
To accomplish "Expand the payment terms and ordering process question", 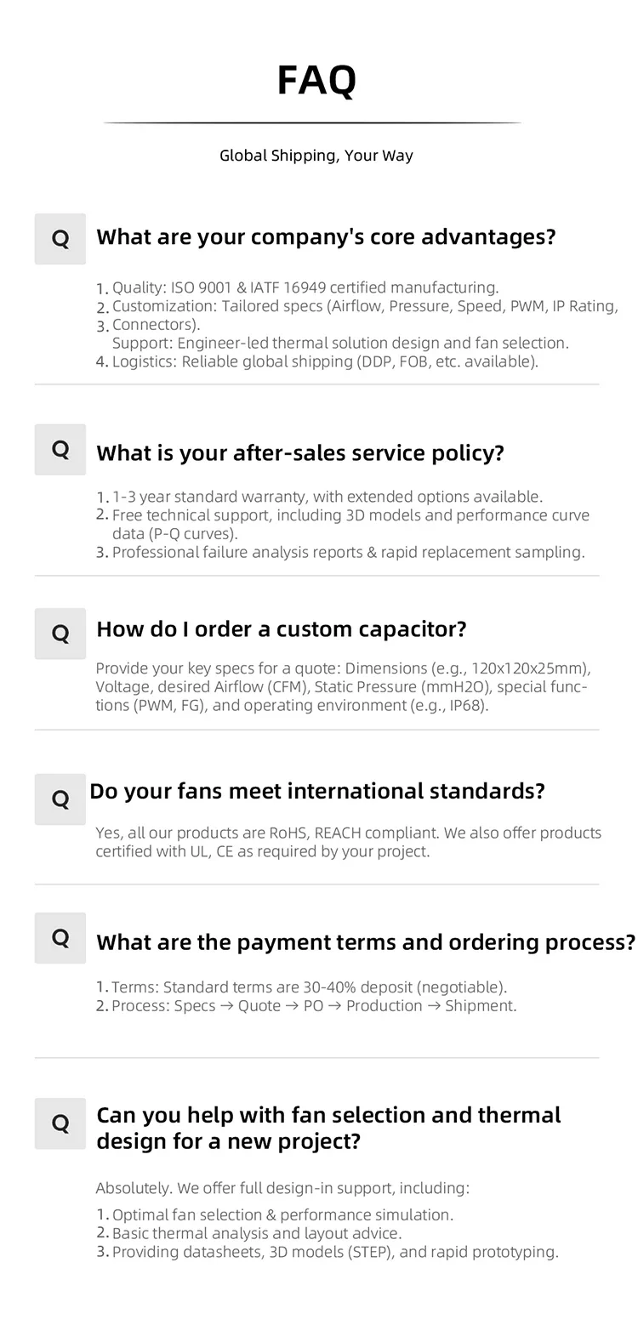I will coord(366,942).
